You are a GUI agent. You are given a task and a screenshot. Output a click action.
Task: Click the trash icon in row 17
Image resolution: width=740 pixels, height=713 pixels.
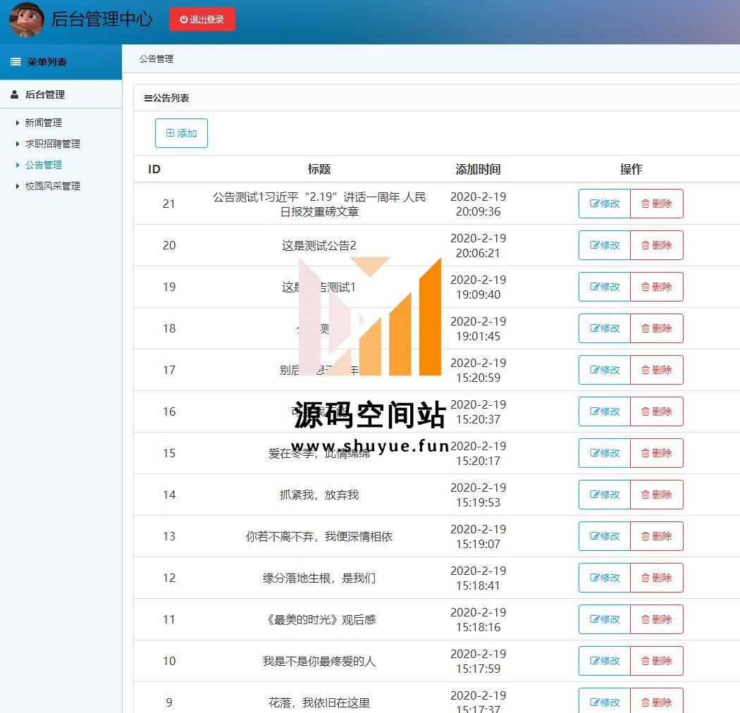point(645,370)
